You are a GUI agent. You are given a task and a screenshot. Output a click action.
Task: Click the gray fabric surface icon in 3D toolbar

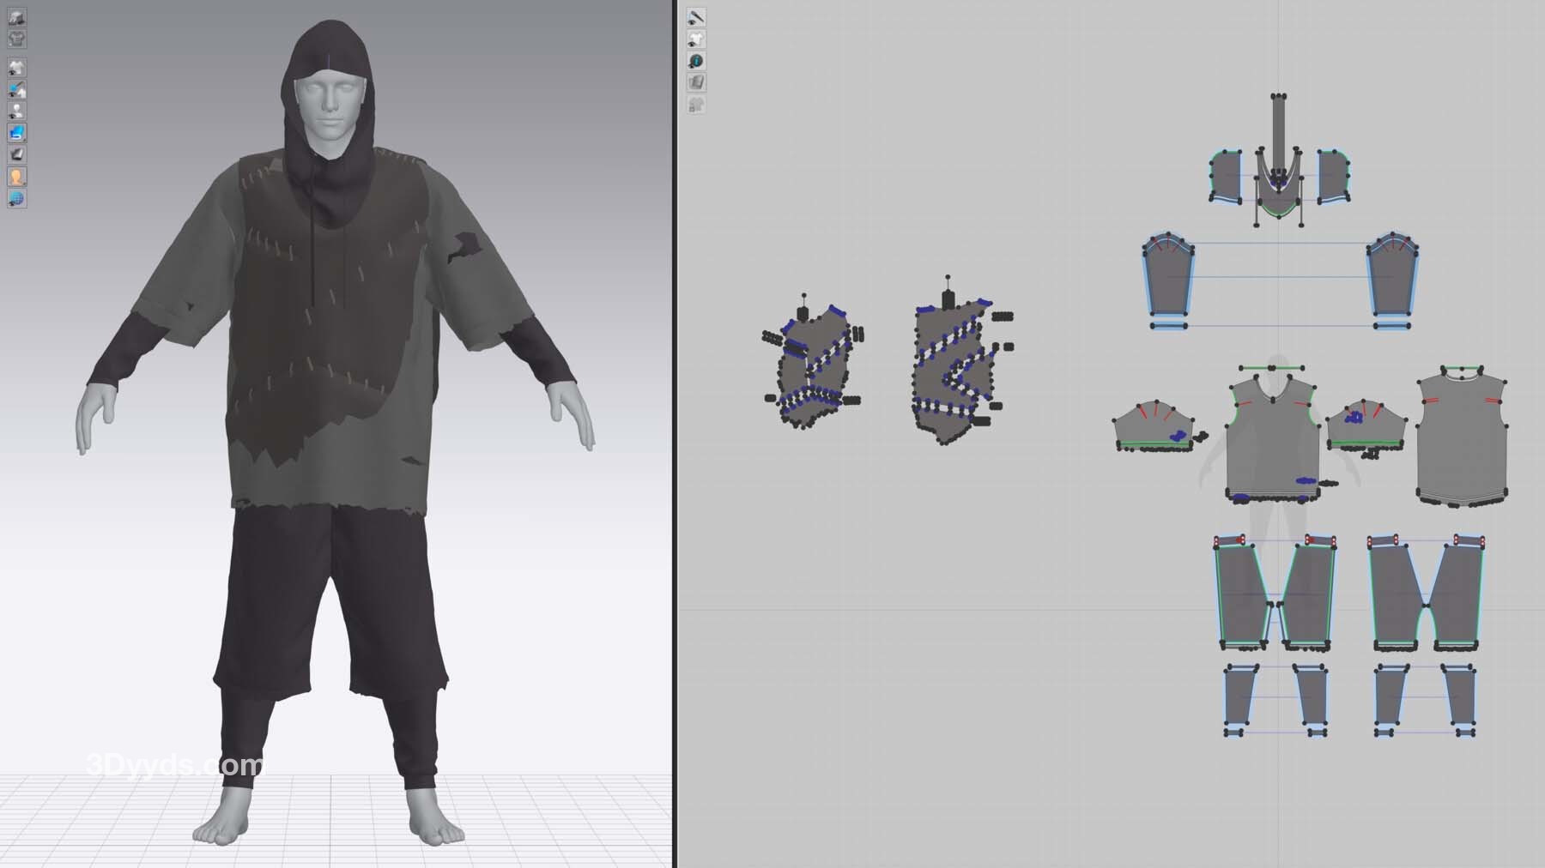tap(16, 154)
